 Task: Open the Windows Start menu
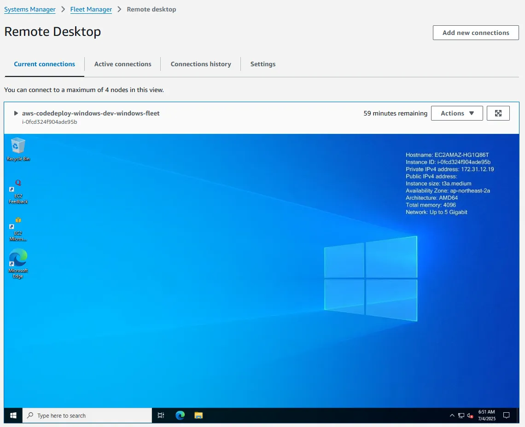coord(12,415)
